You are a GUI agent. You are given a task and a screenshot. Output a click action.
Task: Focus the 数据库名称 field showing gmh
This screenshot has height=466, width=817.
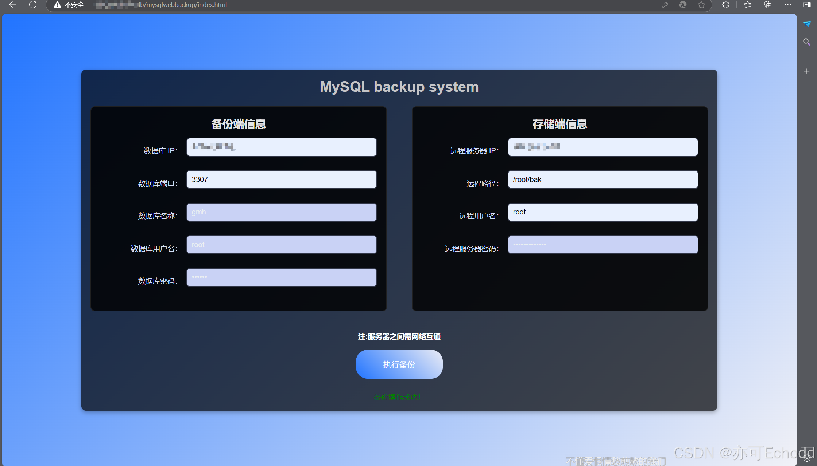282,212
